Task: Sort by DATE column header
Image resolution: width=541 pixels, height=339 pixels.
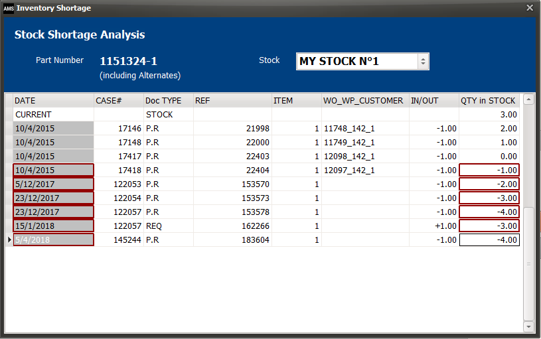Action: 53,100
